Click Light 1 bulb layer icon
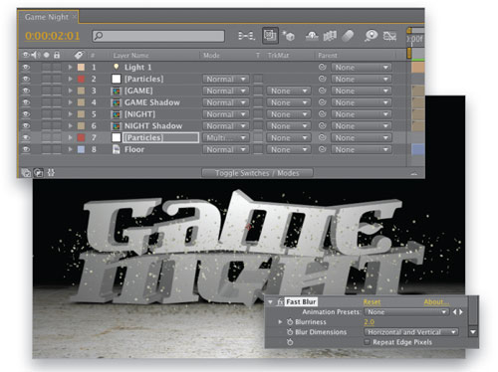The height and width of the screenshot is (372, 498). [x=116, y=67]
